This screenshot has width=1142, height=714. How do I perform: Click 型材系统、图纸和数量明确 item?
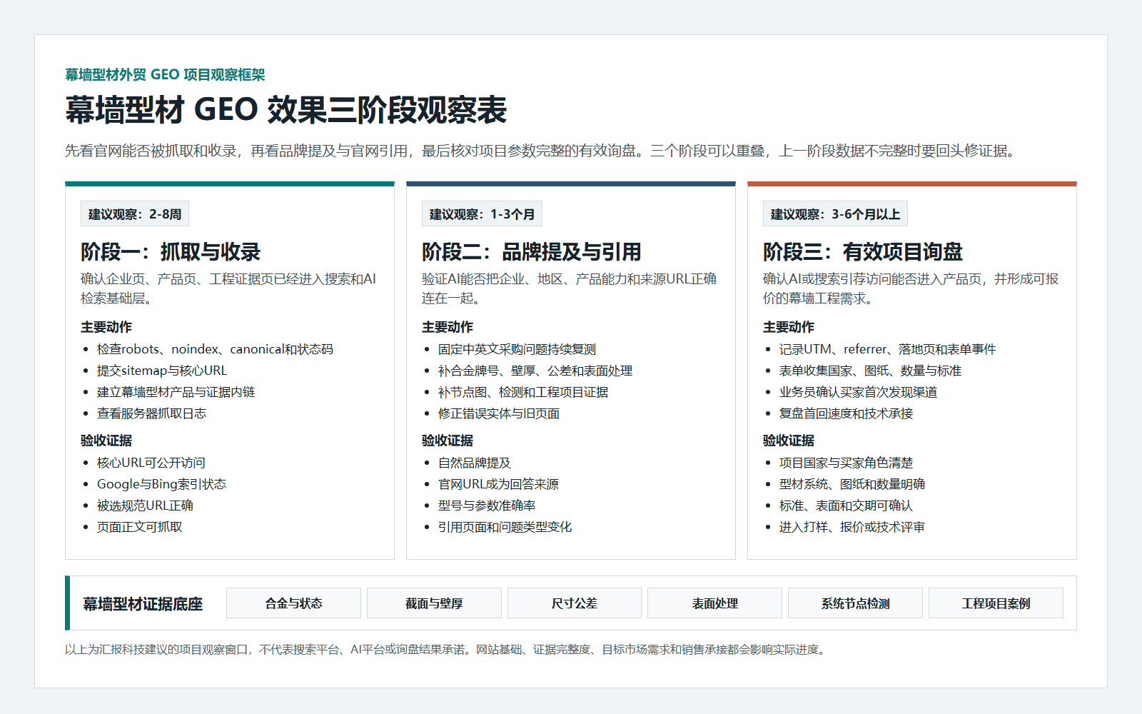[852, 484]
